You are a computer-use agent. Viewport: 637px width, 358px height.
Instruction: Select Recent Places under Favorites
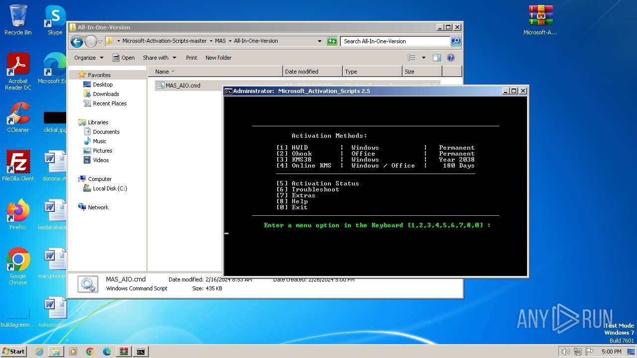(109, 103)
